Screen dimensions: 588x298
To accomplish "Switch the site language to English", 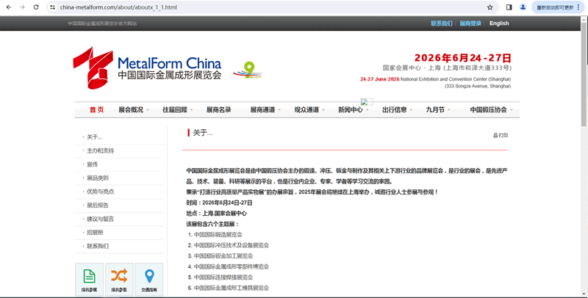I will tap(499, 23).
